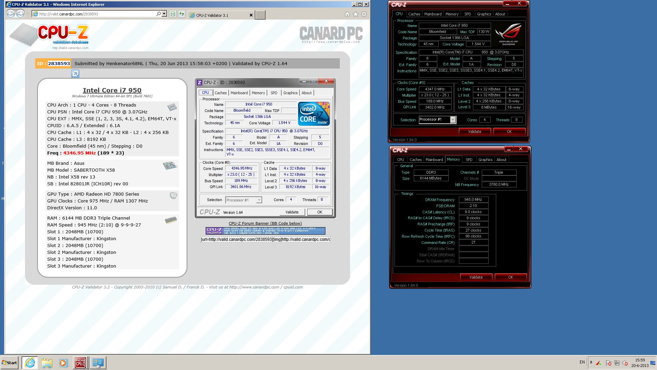Close the CPU-Z Validator 3.1 browser tab

click(x=251, y=15)
